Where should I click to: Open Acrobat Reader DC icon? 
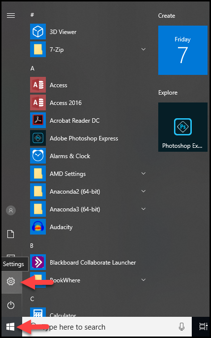pos(38,120)
